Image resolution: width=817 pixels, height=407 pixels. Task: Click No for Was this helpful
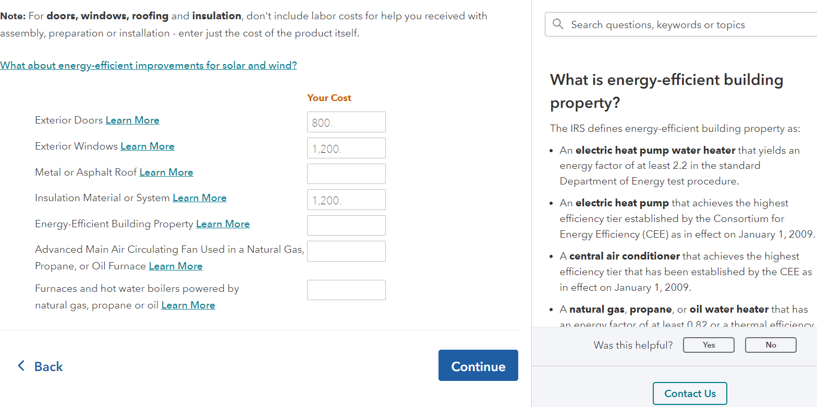[771, 345]
